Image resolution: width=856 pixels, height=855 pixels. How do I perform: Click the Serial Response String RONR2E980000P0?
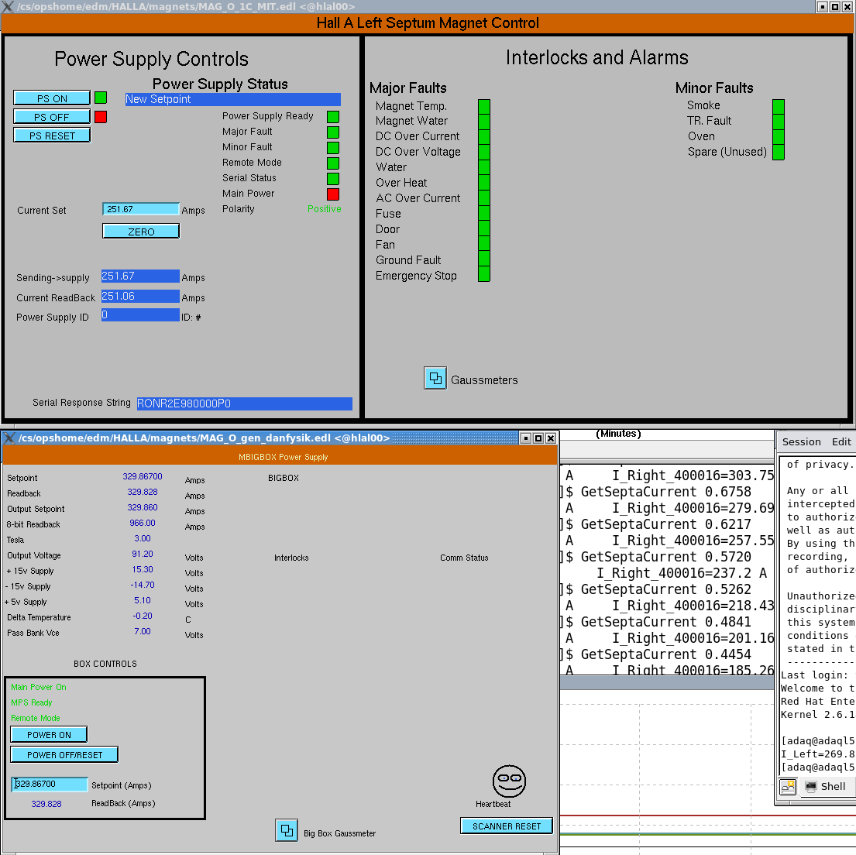245,403
